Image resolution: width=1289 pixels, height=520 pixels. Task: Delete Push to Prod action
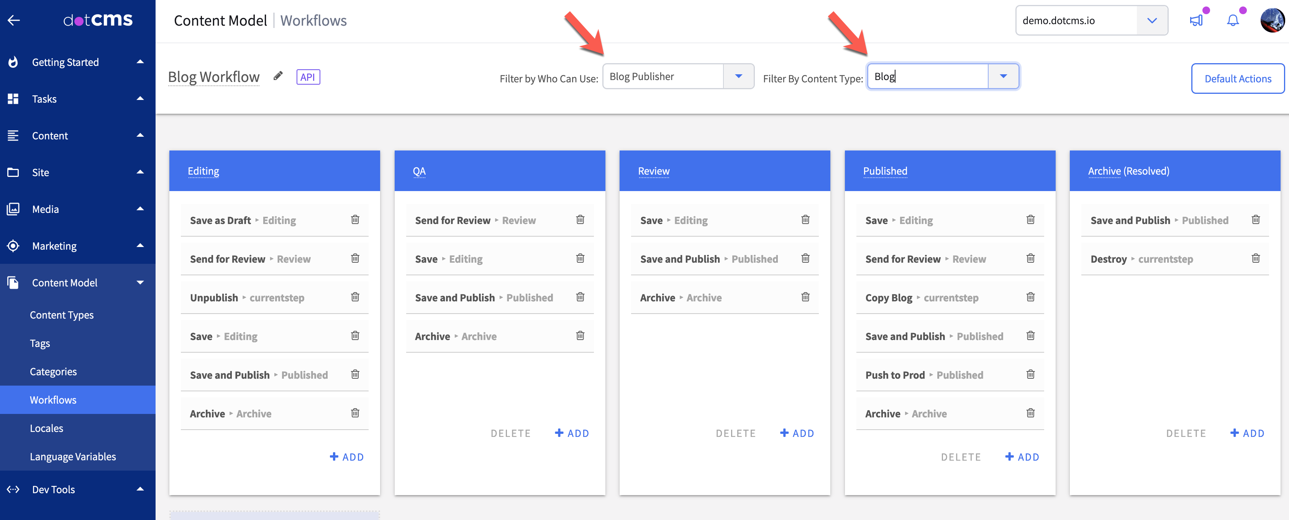(1030, 374)
